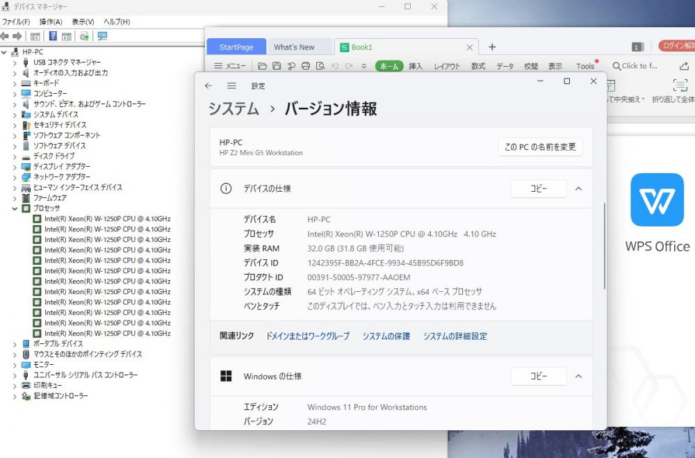Expand the USB コネクタ マネージャー node
This screenshot has width=695, height=458.
pos(15,63)
